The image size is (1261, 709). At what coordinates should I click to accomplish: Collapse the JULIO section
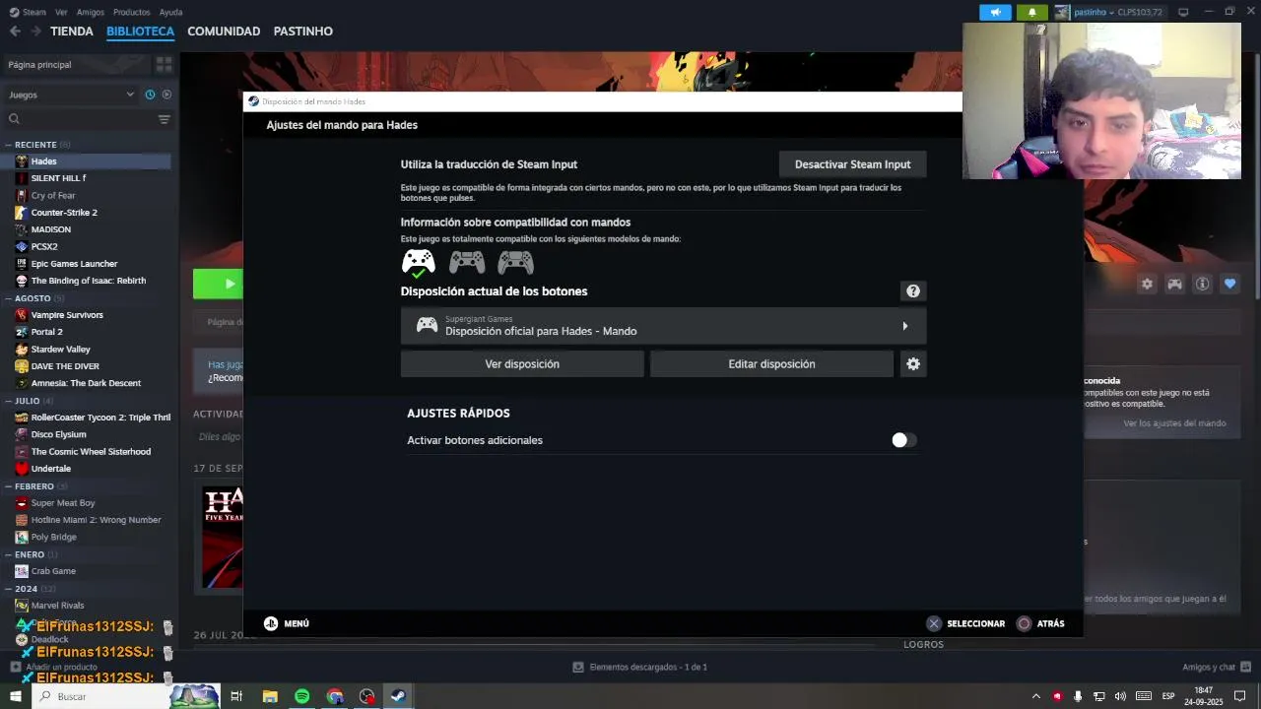click(x=8, y=401)
